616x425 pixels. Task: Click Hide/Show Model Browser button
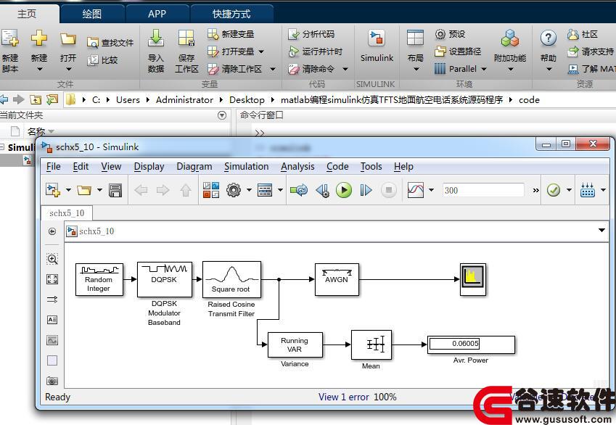click(x=52, y=231)
